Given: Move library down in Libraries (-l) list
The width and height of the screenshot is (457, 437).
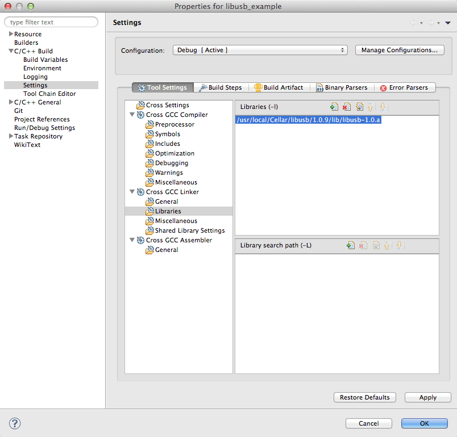Looking at the screenshot, I should click(x=384, y=107).
